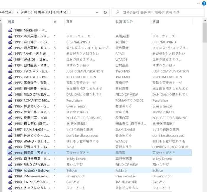207x192 pixels.
Task: Click the help question mark icon
Action: pos(204,4)
